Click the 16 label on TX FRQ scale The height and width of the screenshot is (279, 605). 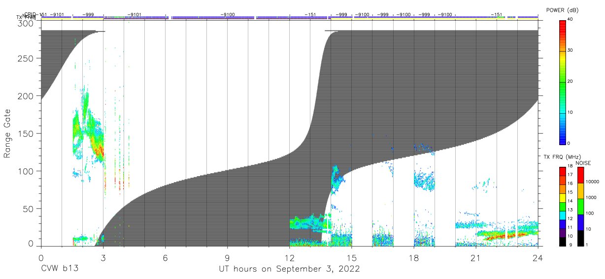click(x=570, y=184)
